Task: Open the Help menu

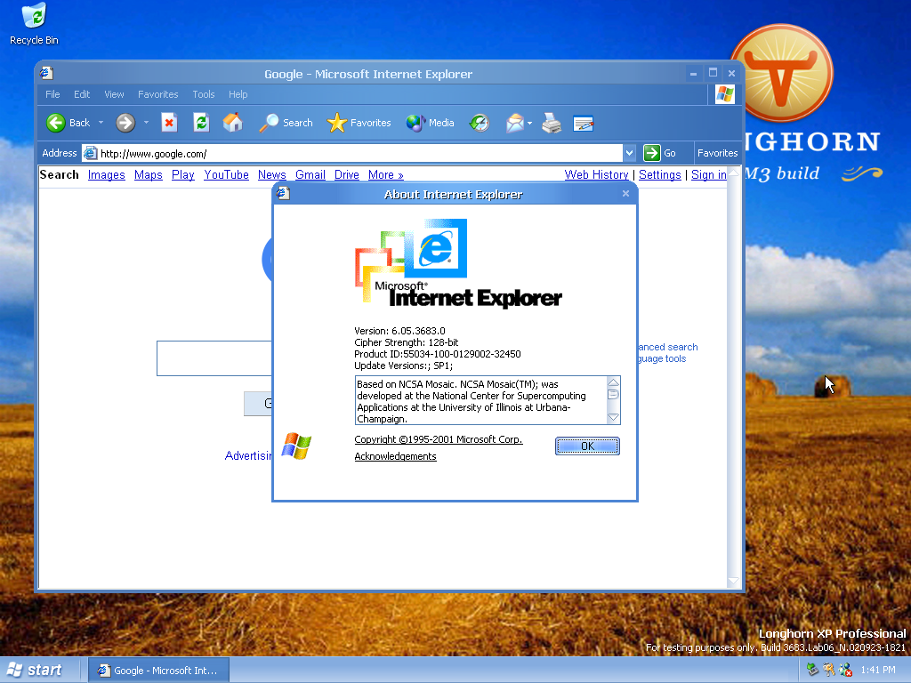Action: [238, 94]
